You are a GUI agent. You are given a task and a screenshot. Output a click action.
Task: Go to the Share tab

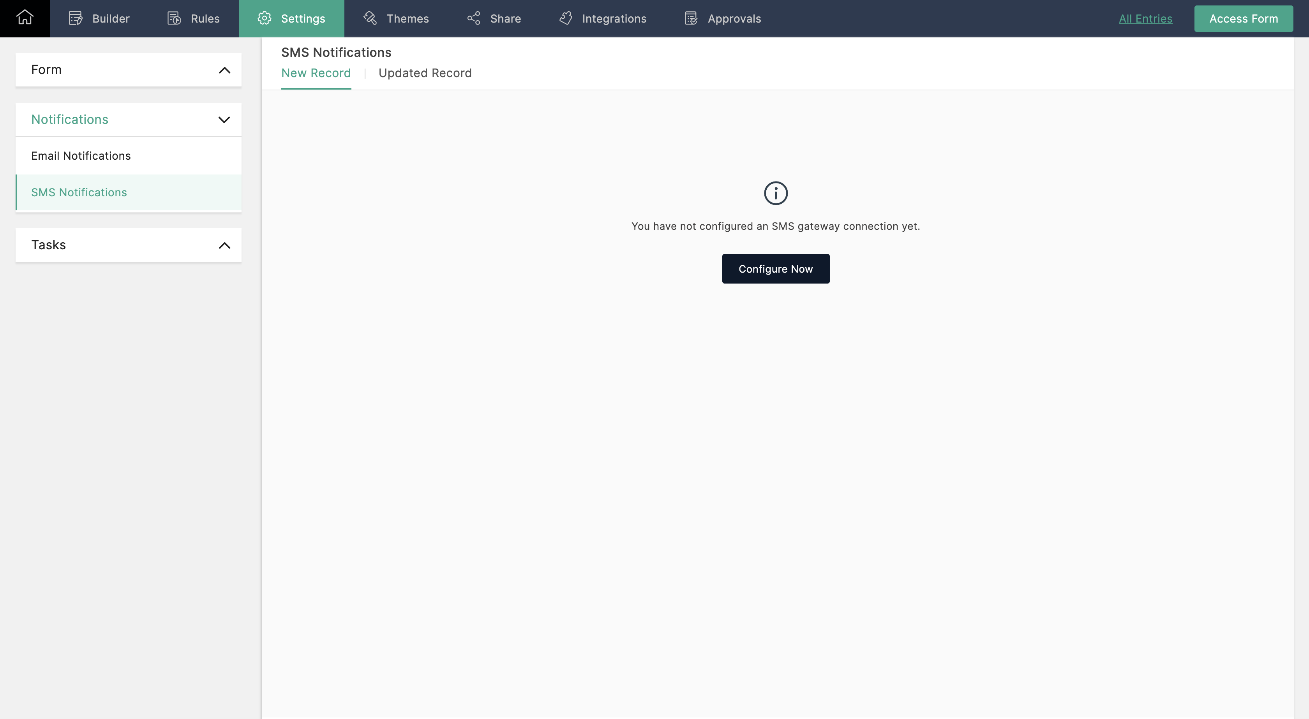point(494,18)
